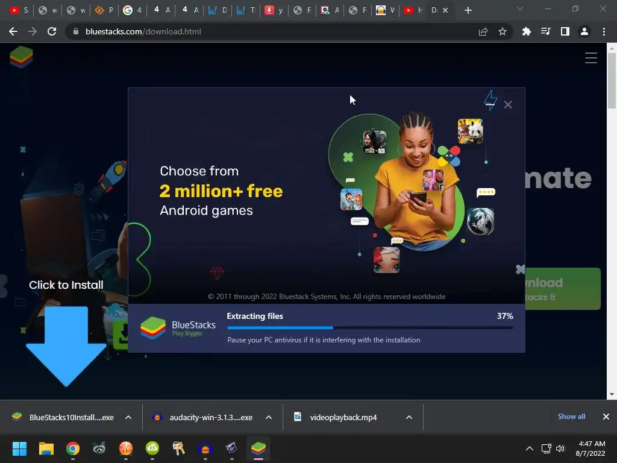
Task: Open volume control from tray
Action: coord(560,449)
